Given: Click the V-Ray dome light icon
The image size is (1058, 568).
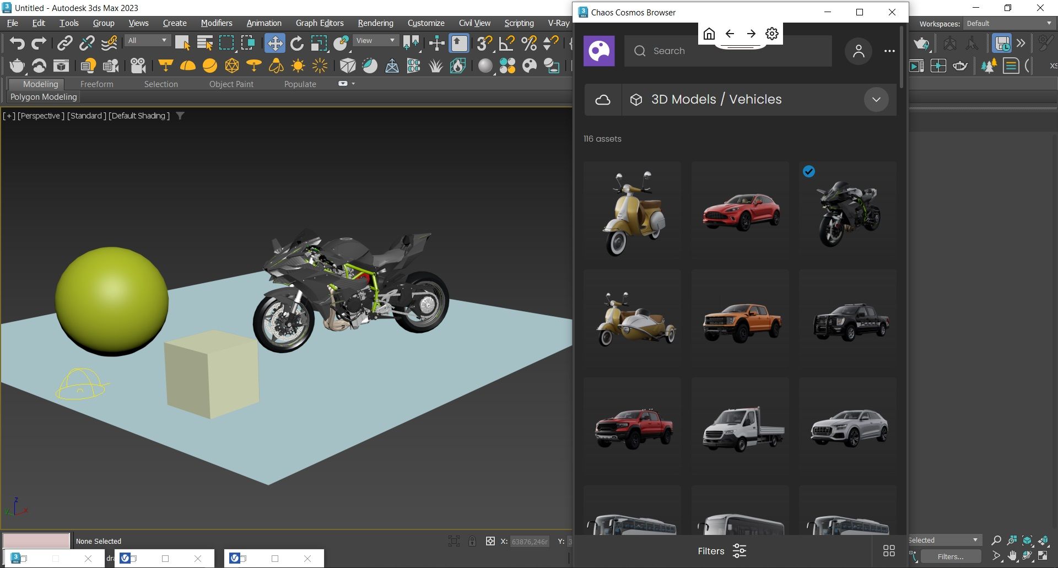Looking at the screenshot, I should pos(188,66).
